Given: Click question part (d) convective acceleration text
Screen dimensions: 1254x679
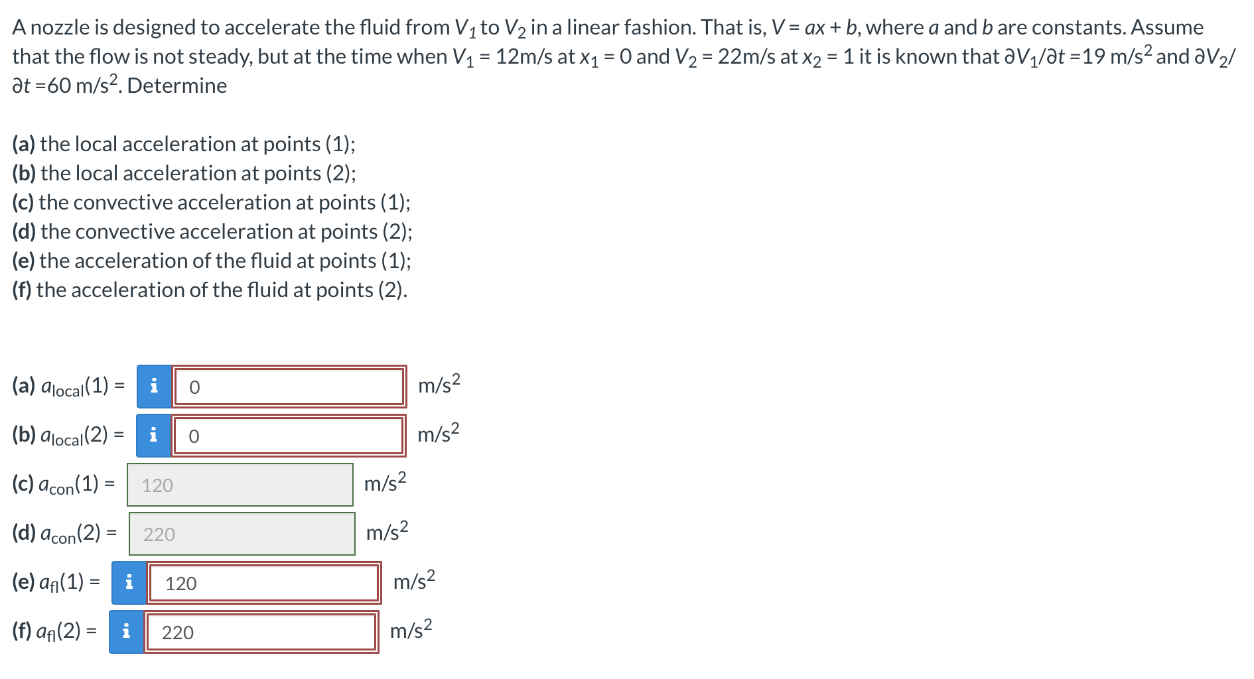Looking at the screenshot, I should click(x=212, y=231).
